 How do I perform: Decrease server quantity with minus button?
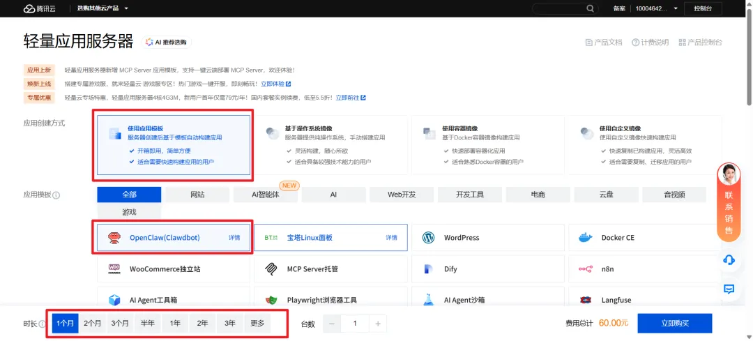pyautogui.click(x=331, y=324)
